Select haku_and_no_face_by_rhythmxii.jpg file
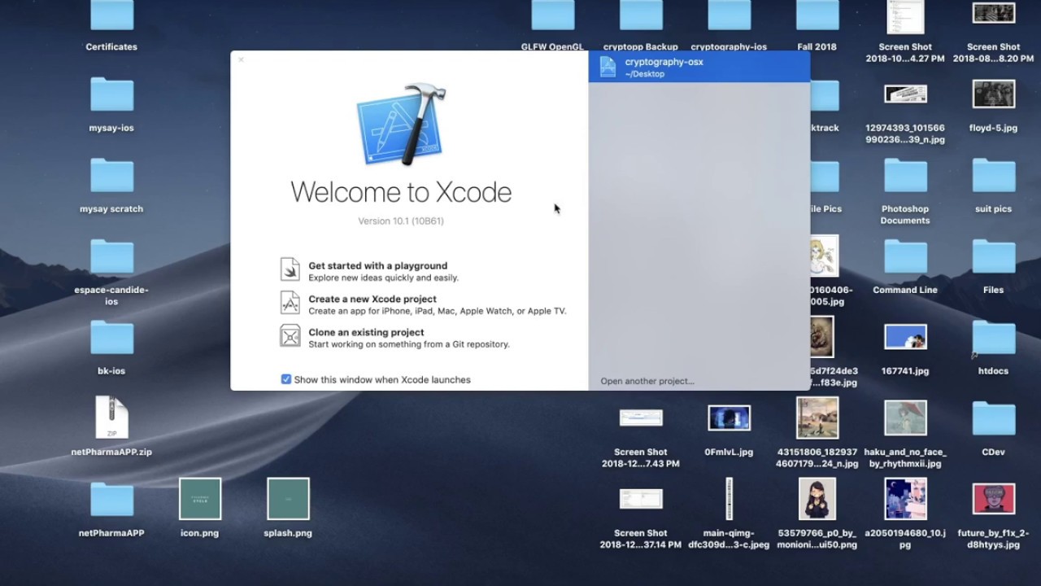 905,418
